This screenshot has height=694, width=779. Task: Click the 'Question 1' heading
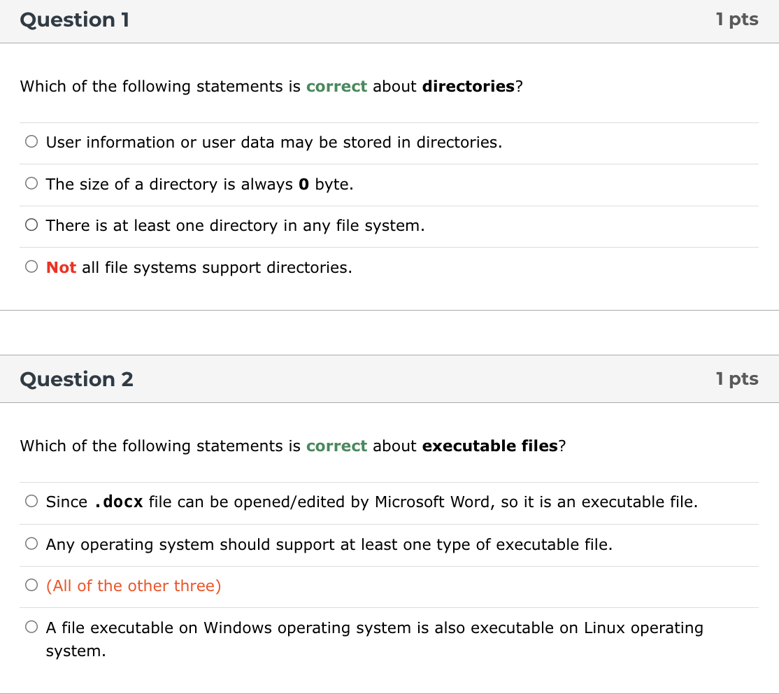click(75, 20)
